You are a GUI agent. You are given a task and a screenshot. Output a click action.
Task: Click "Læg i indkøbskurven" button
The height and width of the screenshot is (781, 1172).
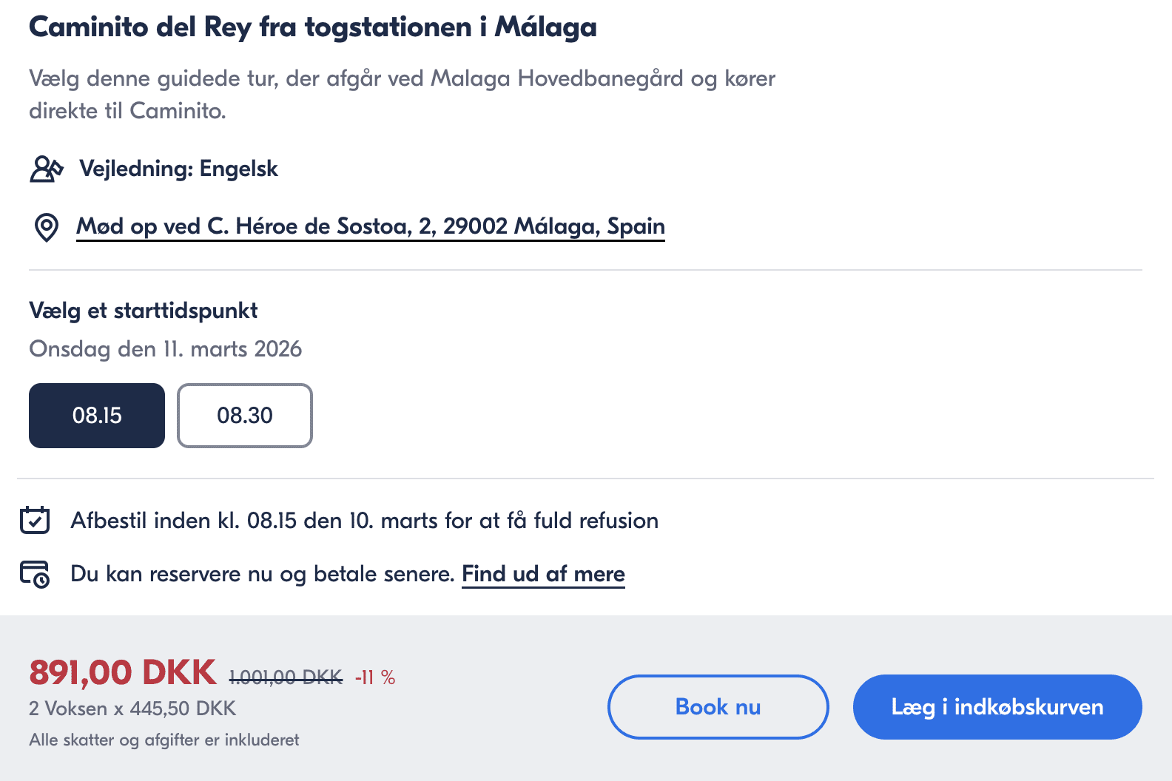click(997, 707)
